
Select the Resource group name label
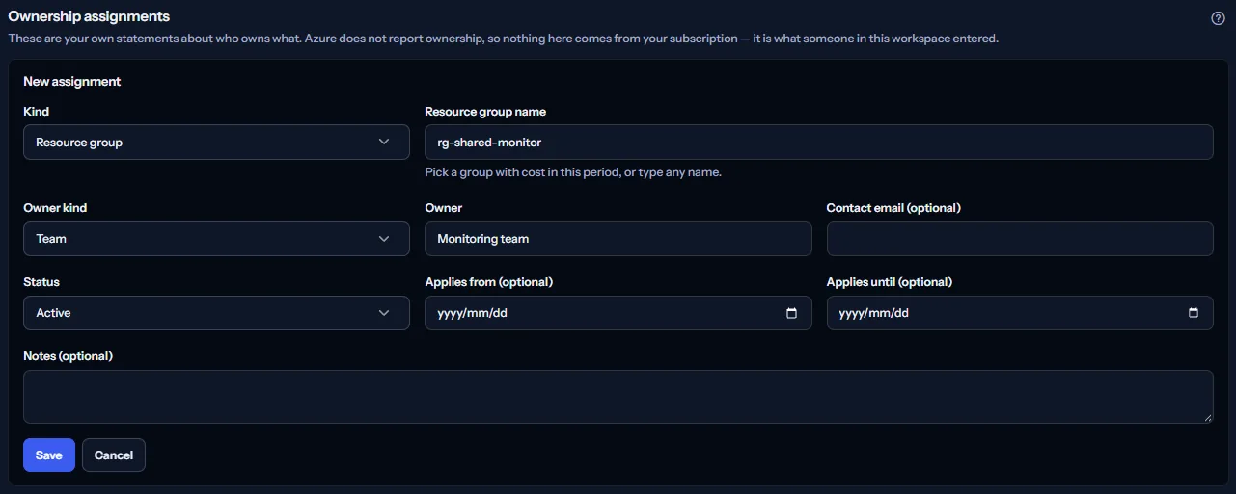click(485, 112)
